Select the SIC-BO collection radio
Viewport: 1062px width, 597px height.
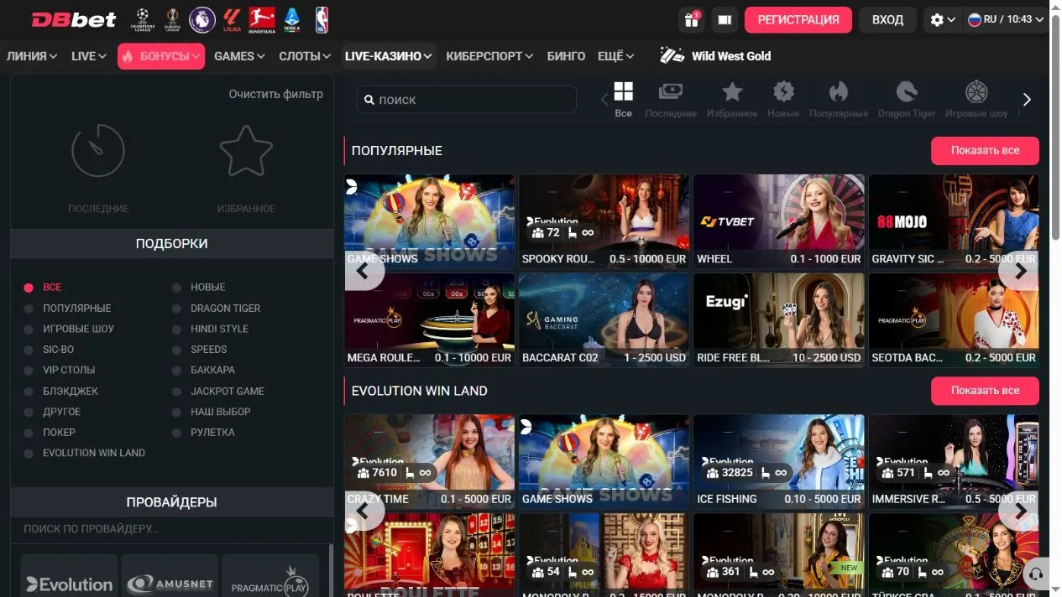click(x=29, y=350)
